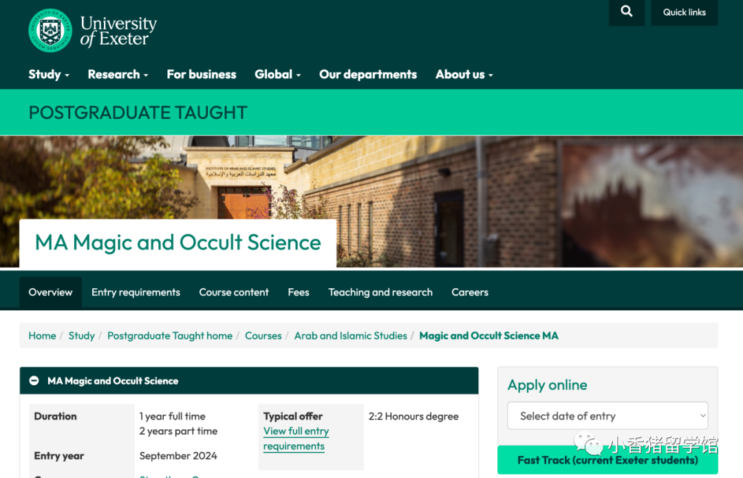The width and height of the screenshot is (743, 478).
Task: Switch to Entry requirements tab
Action: point(136,292)
